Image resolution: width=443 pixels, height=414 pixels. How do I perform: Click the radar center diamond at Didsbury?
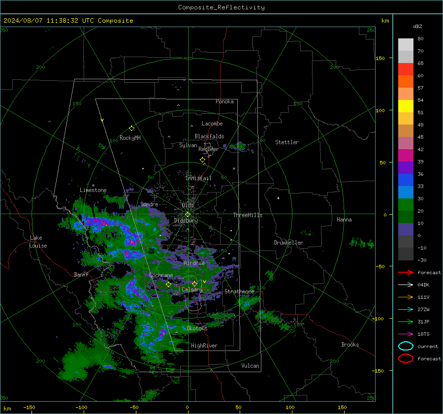click(188, 215)
